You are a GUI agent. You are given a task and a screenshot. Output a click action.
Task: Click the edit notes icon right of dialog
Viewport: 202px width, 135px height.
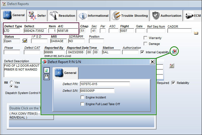point(172,66)
